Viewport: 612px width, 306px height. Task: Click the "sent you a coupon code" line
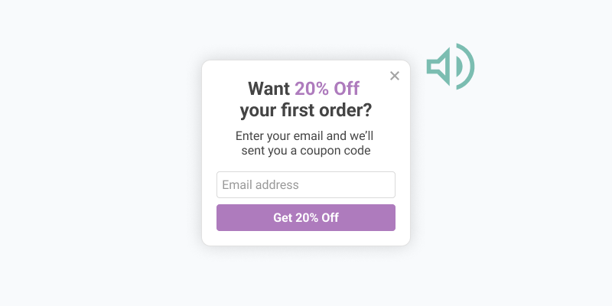click(306, 151)
